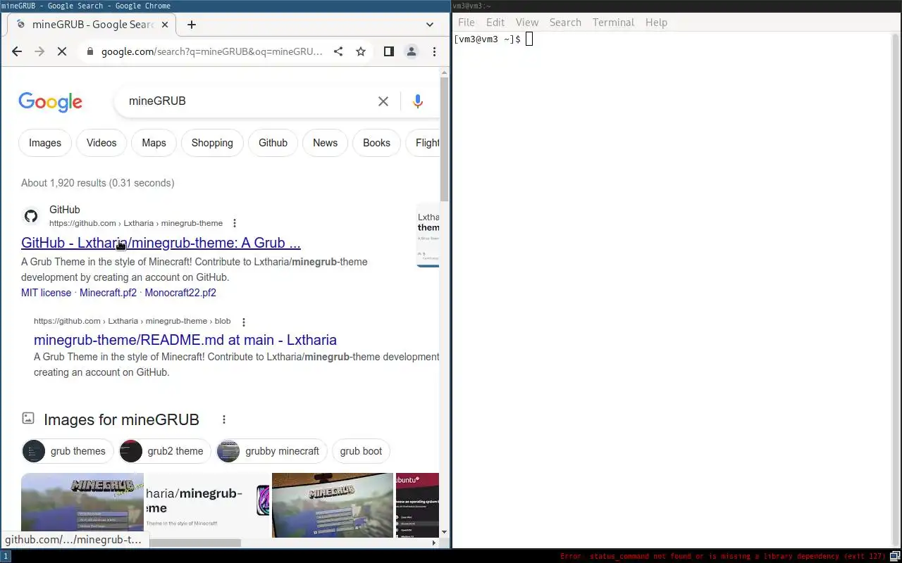Filter results by Github
The width and height of the screenshot is (902, 563).
[x=273, y=143]
